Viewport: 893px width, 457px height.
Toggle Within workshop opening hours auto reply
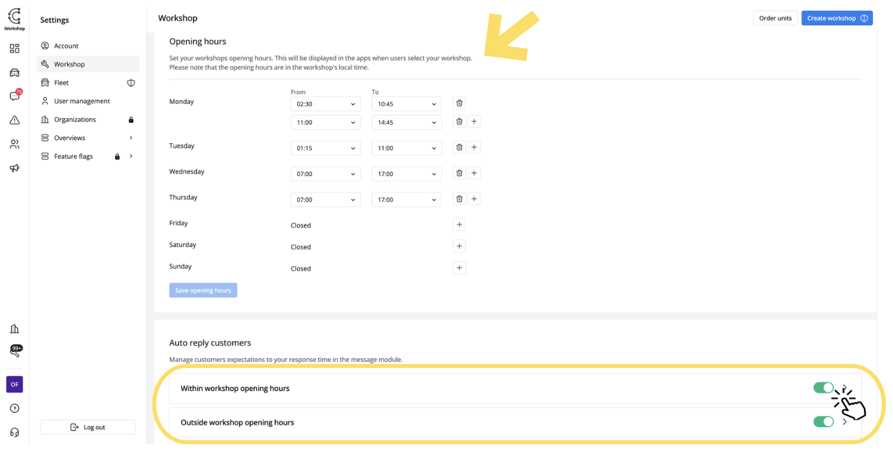[x=823, y=387]
